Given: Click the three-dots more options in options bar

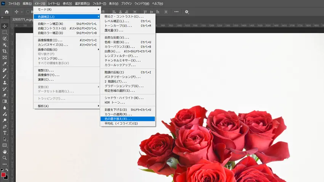Looking at the screenshot, I should point(176,12).
